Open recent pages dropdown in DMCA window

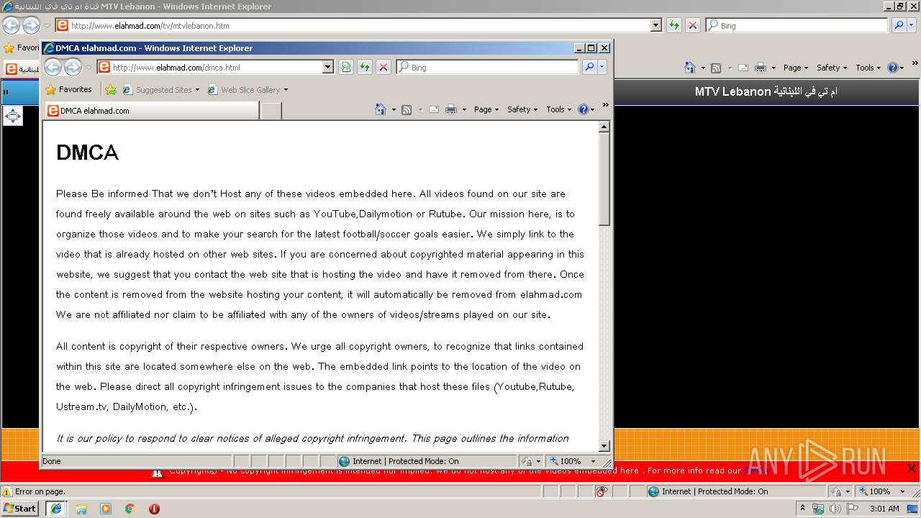89,68
